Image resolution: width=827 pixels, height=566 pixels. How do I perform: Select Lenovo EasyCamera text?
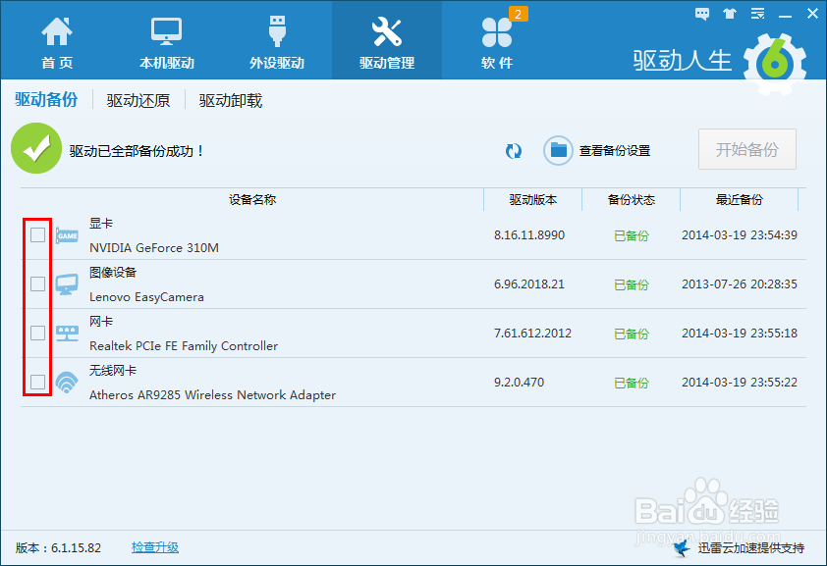[146, 297]
